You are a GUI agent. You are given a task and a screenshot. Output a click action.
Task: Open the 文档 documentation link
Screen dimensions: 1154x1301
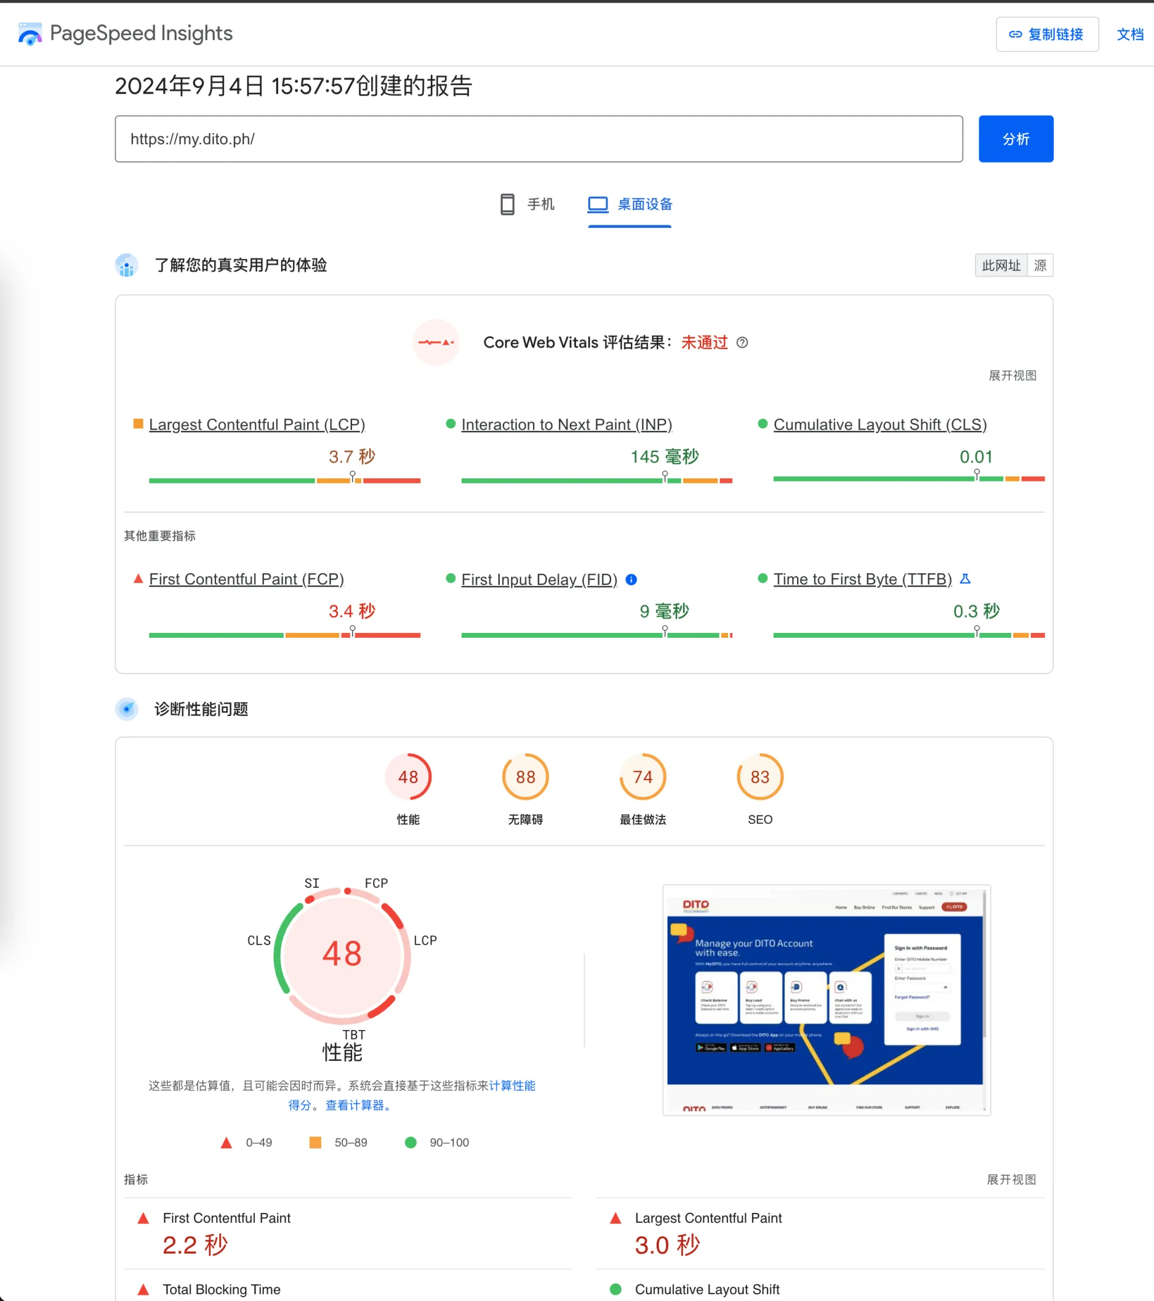(1130, 34)
